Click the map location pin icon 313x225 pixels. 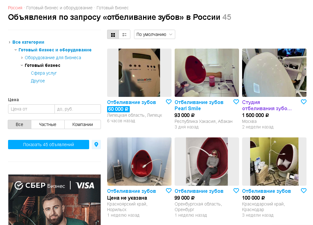(x=96, y=145)
